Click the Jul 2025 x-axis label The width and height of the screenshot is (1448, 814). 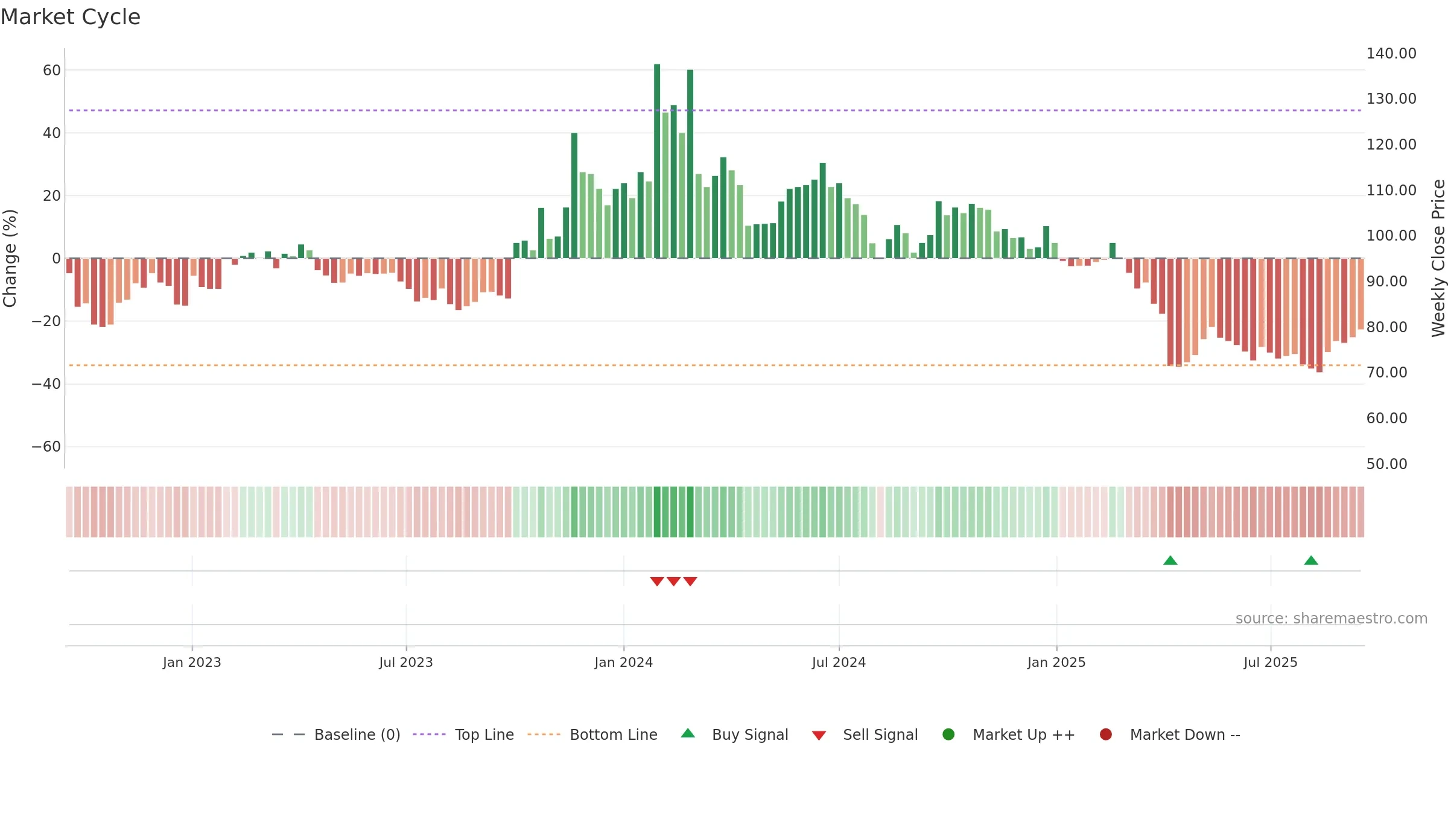point(1271,663)
